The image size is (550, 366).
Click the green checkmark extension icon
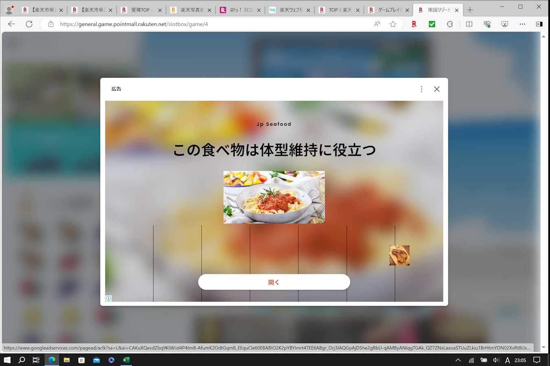coord(432,24)
